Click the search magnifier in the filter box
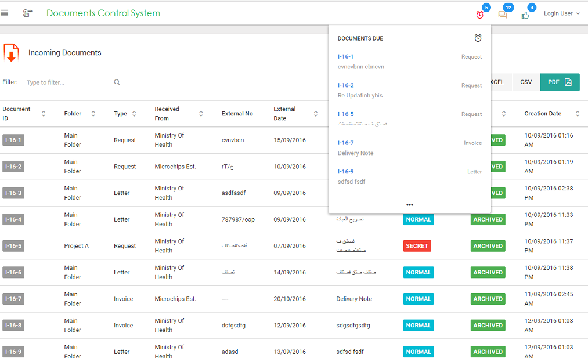588x358 pixels. pos(117,82)
